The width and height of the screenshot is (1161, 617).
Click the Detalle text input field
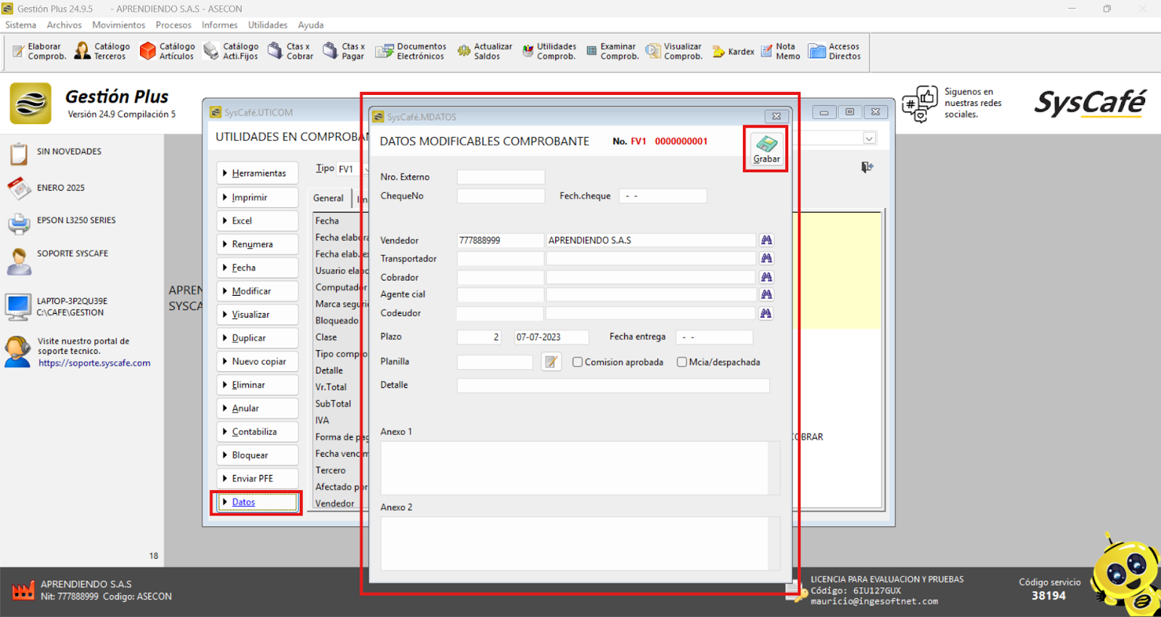[612, 386]
